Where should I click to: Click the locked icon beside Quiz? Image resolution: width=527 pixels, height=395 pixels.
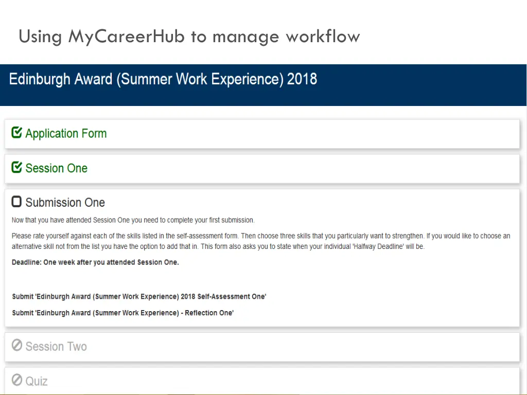(17, 380)
